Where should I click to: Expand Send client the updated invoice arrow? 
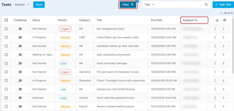coord(224,98)
